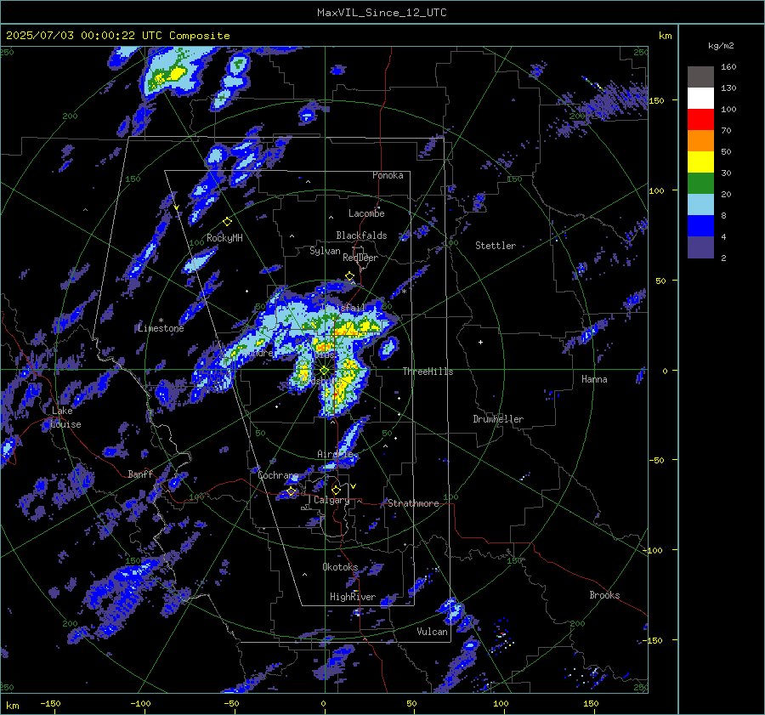Click the Airdrie city label

(335, 454)
